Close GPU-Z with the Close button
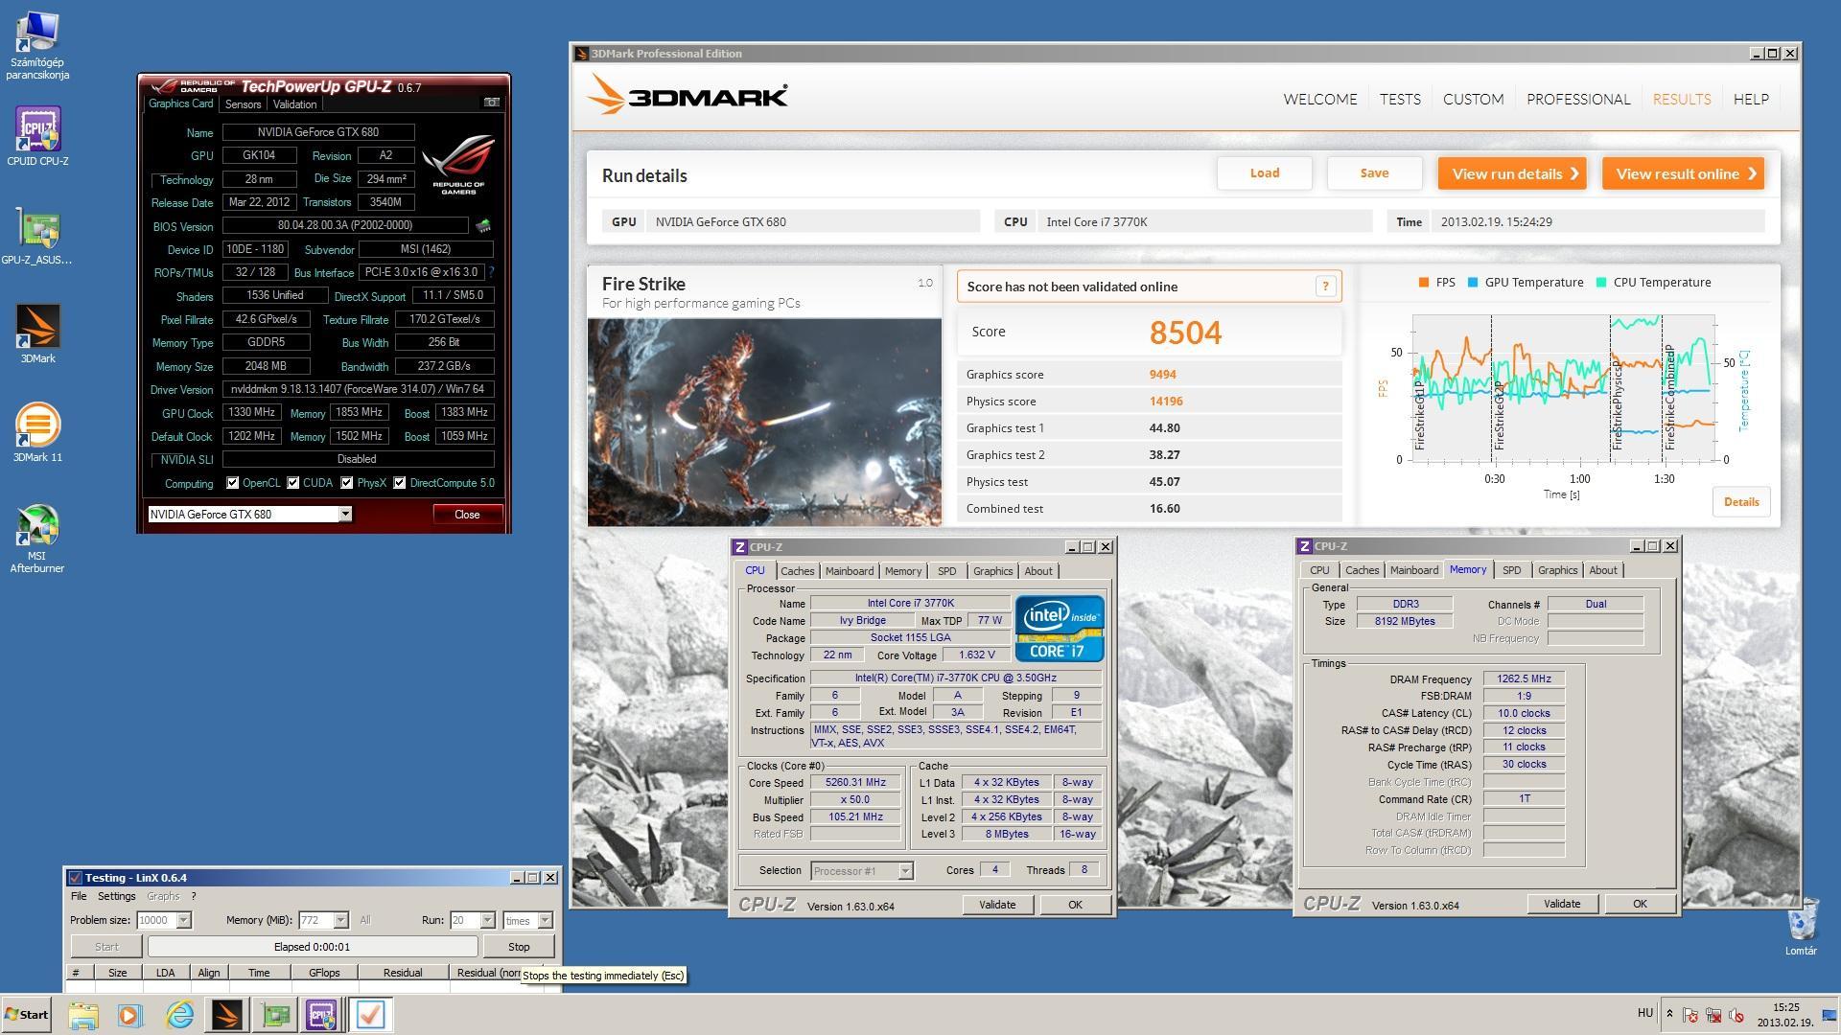Screen dimensions: 1841x1035 point(467,515)
